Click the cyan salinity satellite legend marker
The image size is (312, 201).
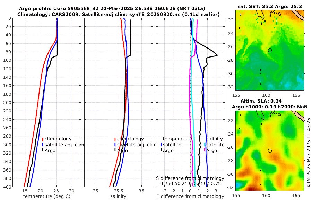[x=205, y=145]
